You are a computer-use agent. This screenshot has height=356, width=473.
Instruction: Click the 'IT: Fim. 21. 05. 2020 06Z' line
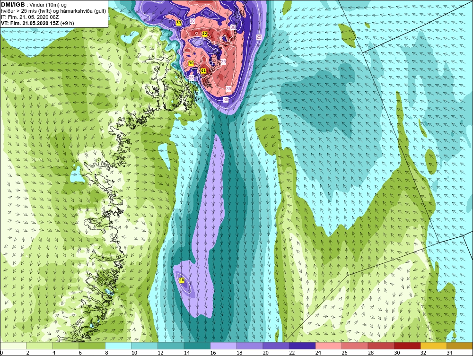pos(30,17)
